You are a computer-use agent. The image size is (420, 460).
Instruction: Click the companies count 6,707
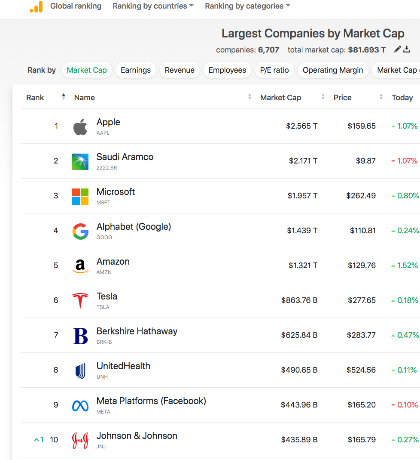268,50
